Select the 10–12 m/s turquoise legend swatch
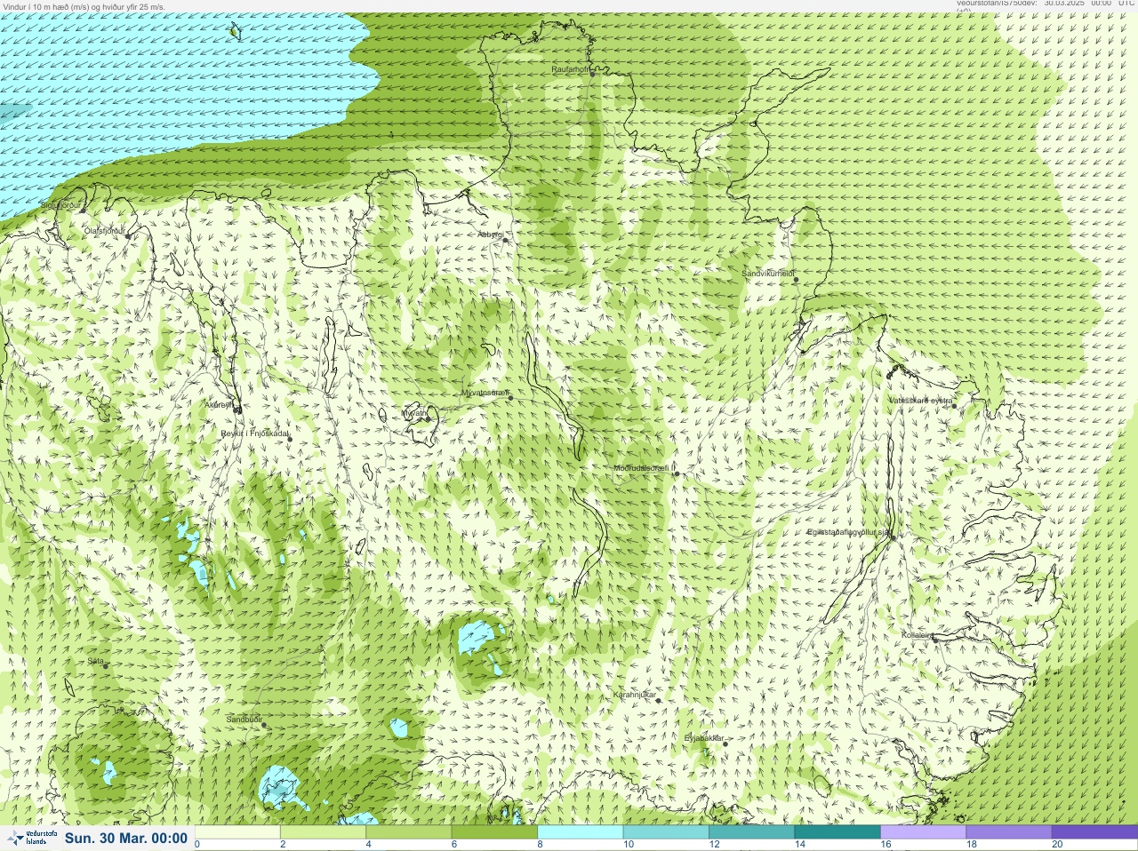 point(666,832)
